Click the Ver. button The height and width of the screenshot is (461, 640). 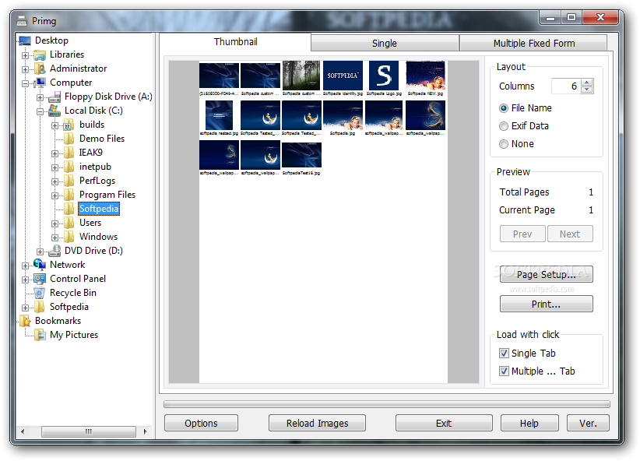pos(588,424)
